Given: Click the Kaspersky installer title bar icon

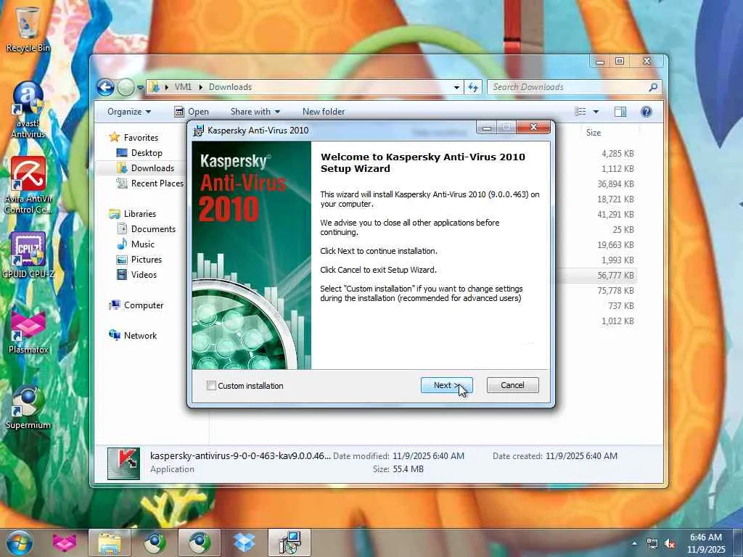Looking at the screenshot, I should pyautogui.click(x=199, y=131).
